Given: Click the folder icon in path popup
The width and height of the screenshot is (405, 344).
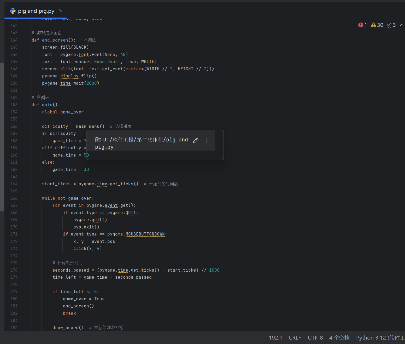Looking at the screenshot, I should pos(98,140).
